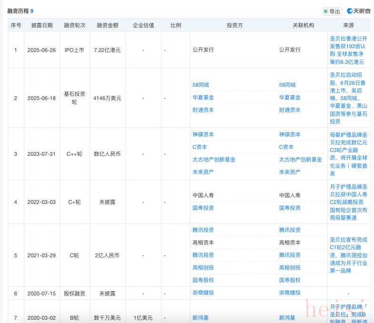Open 国寿投资 link in 关联机构 column
The height and width of the screenshot is (323, 374).
[x=290, y=208]
